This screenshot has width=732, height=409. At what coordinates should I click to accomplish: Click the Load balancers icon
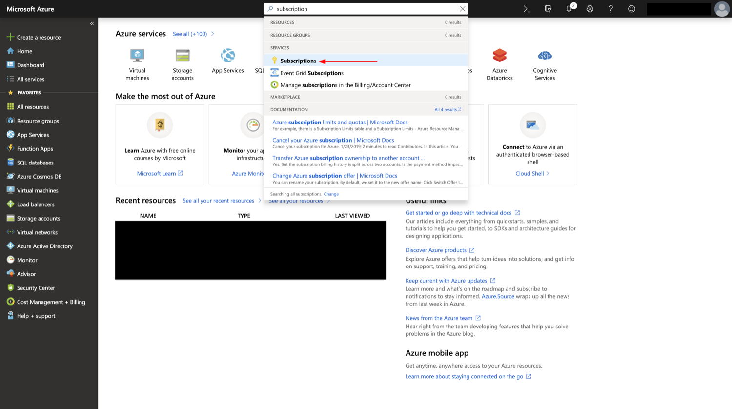tap(10, 204)
